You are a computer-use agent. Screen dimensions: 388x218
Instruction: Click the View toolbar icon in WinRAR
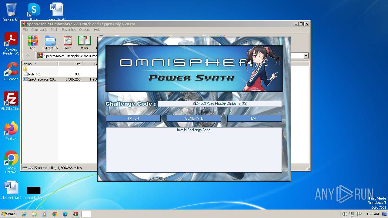84,43
